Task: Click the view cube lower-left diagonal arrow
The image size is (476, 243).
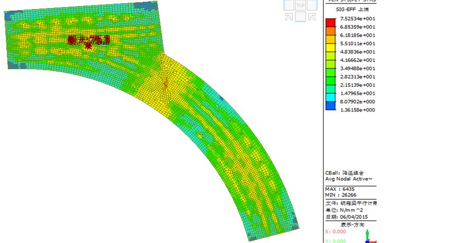Action: [x=289, y=17]
